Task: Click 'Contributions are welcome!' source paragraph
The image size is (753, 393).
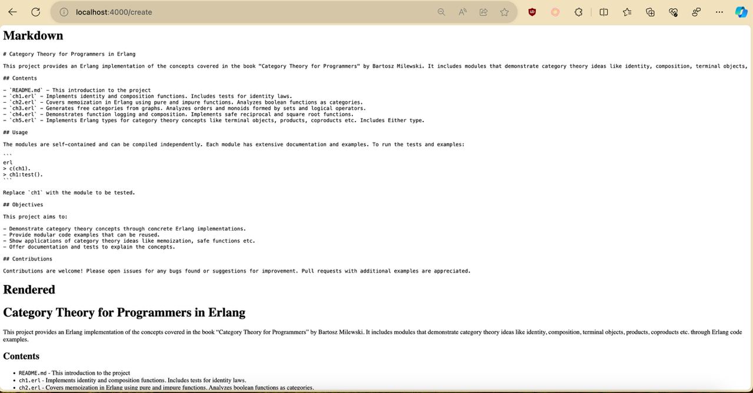Action: coord(236,271)
